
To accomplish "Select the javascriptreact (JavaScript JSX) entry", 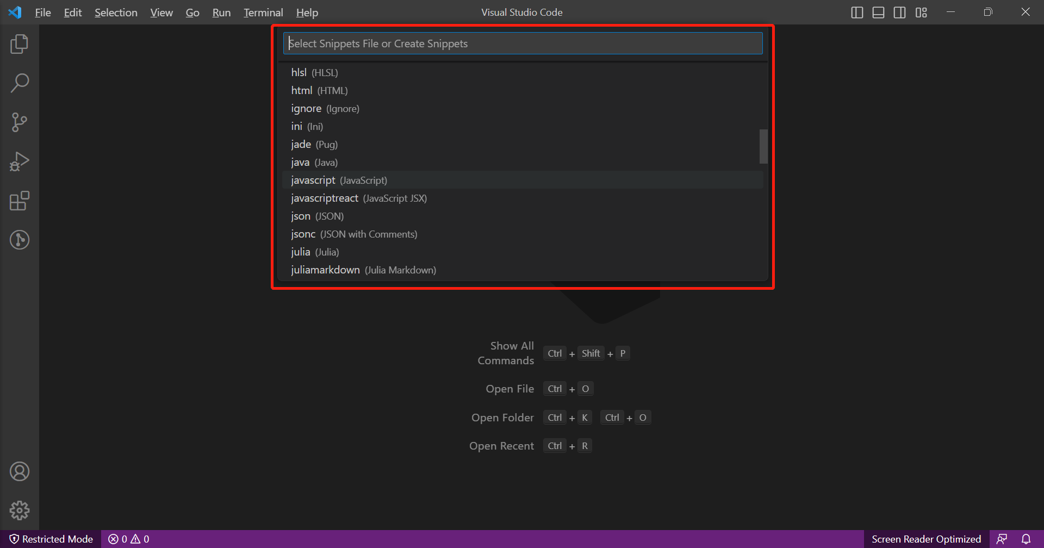I will pos(523,198).
